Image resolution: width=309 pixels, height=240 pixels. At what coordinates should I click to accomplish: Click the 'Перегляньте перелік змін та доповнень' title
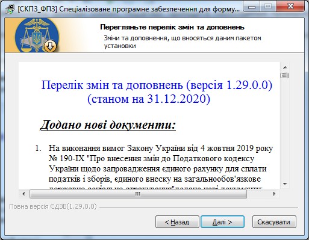click(x=172, y=27)
